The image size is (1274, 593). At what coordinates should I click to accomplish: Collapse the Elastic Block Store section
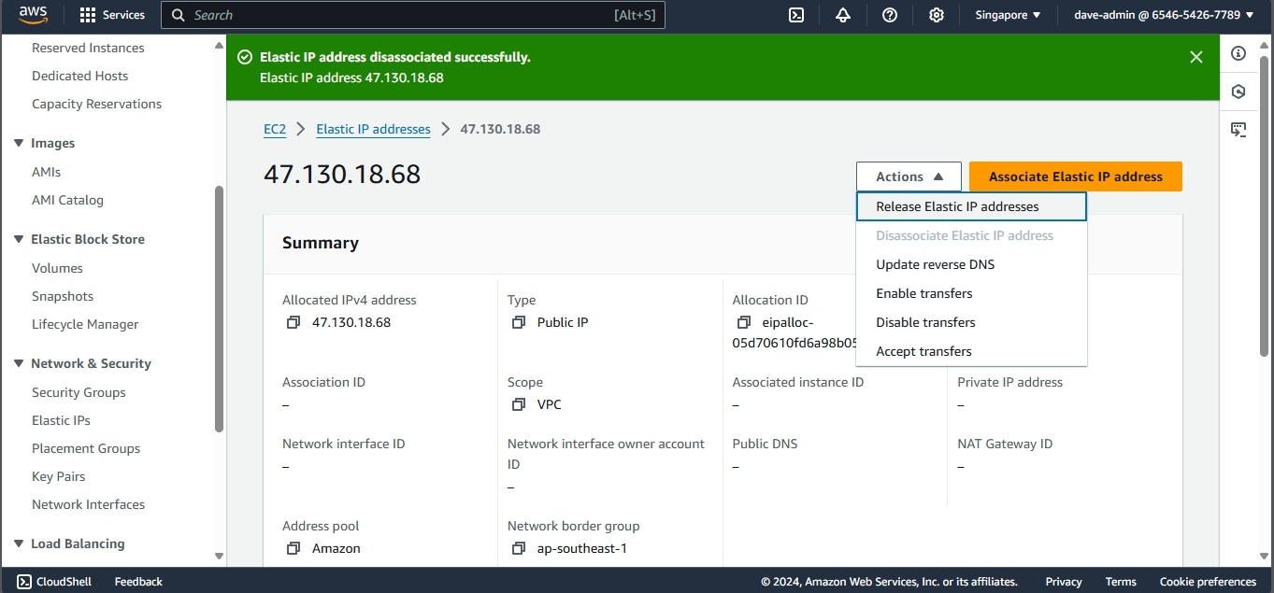click(x=19, y=239)
